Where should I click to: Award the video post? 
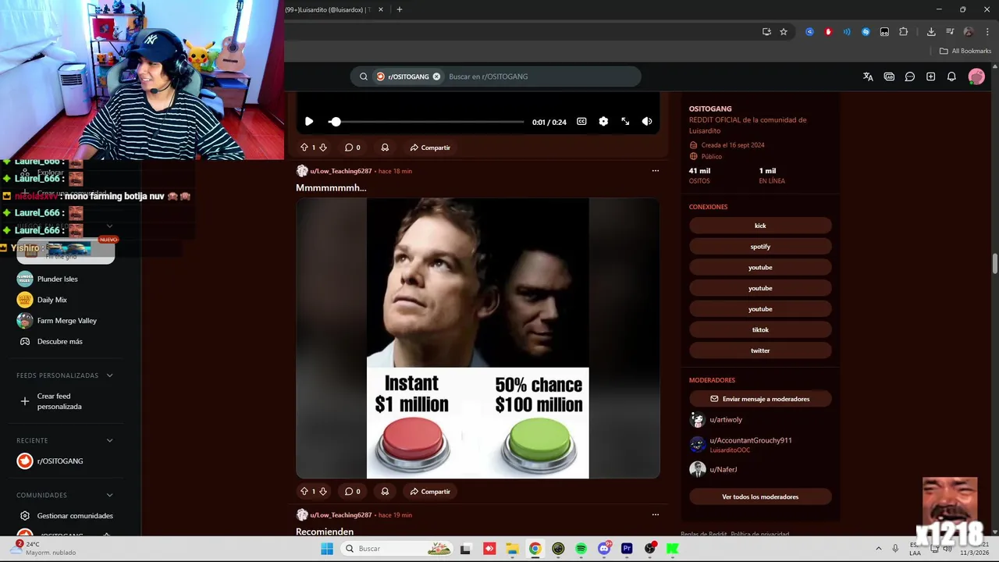click(x=385, y=148)
